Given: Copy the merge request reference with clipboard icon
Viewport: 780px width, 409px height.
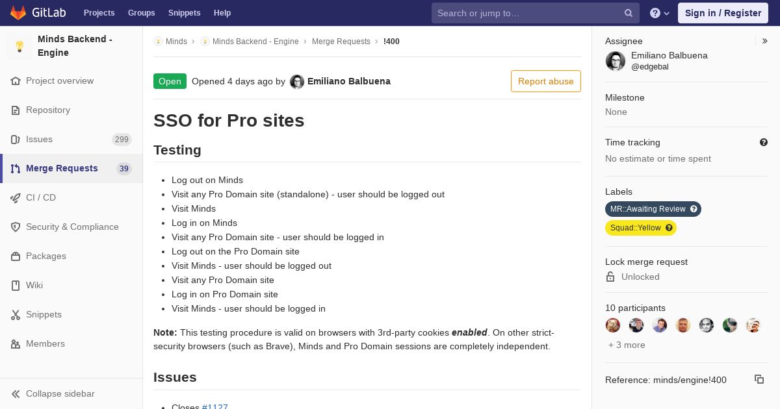Looking at the screenshot, I should [x=759, y=379].
